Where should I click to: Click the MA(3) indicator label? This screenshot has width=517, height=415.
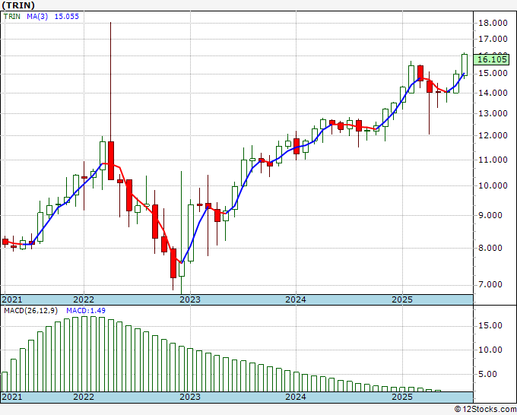click(x=37, y=17)
